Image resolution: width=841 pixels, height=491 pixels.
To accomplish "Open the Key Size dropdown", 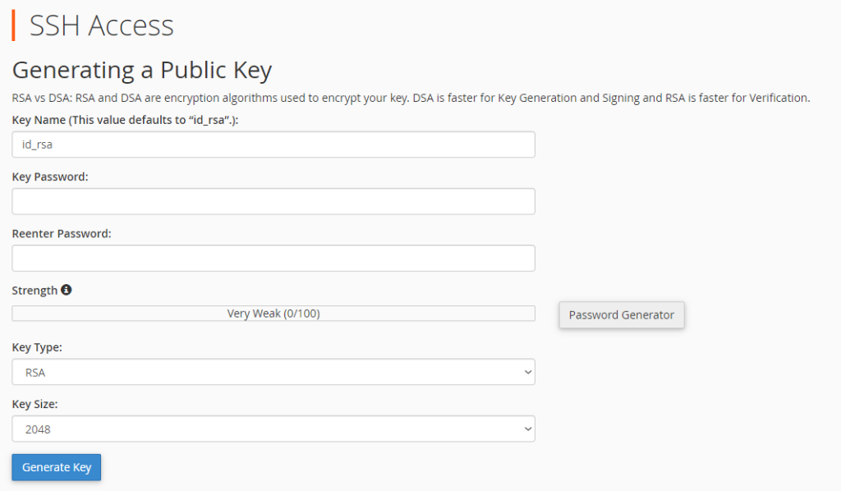I will pos(273,428).
